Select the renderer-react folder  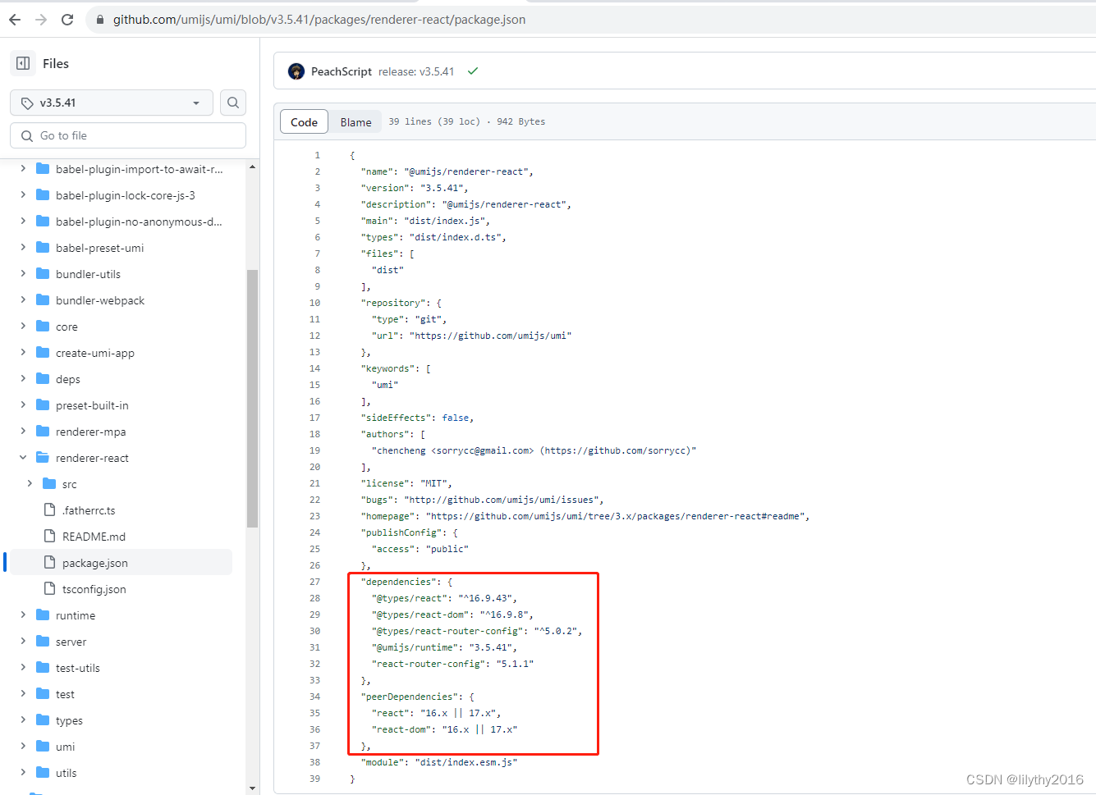(x=92, y=458)
